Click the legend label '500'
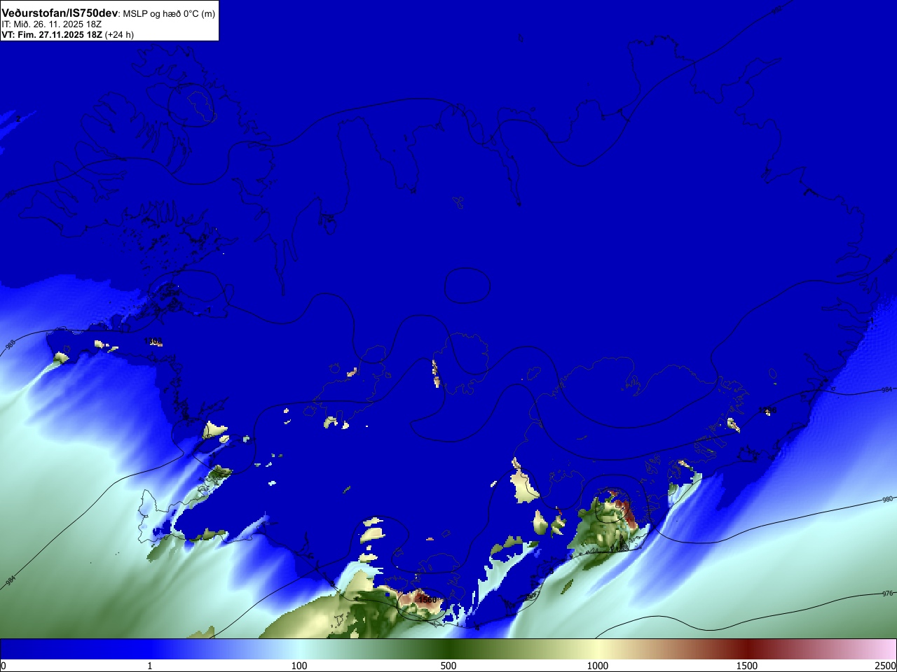The image size is (897, 672). (448, 666)
